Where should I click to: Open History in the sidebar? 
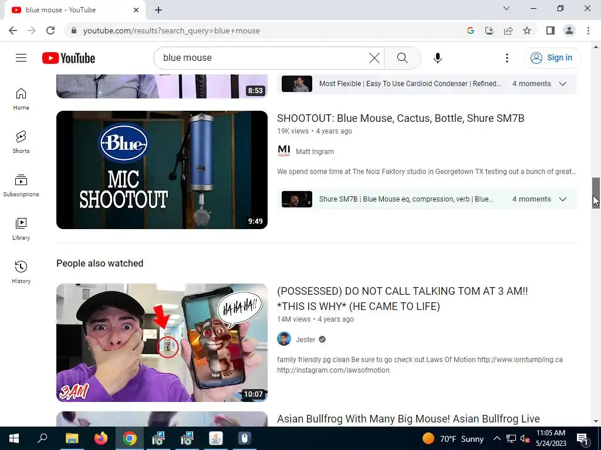point(21,272)
